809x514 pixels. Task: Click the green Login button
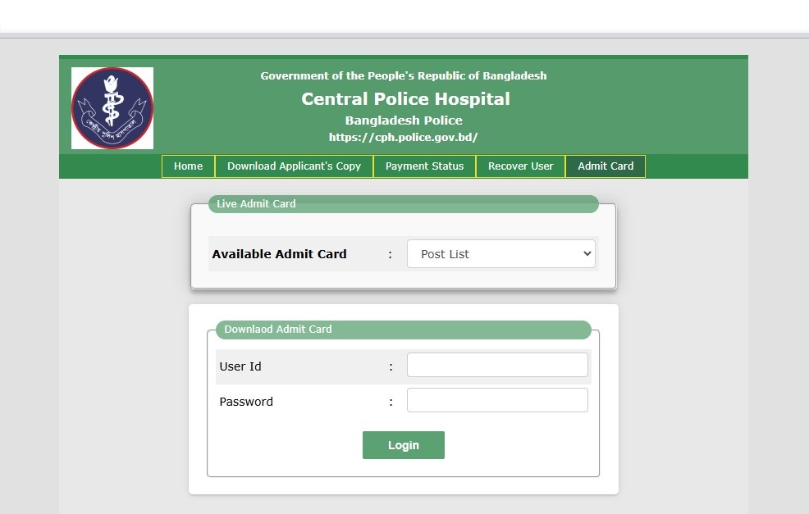tap(404, 445)
